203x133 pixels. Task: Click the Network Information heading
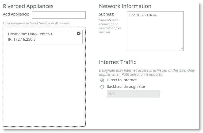(125, 6)
